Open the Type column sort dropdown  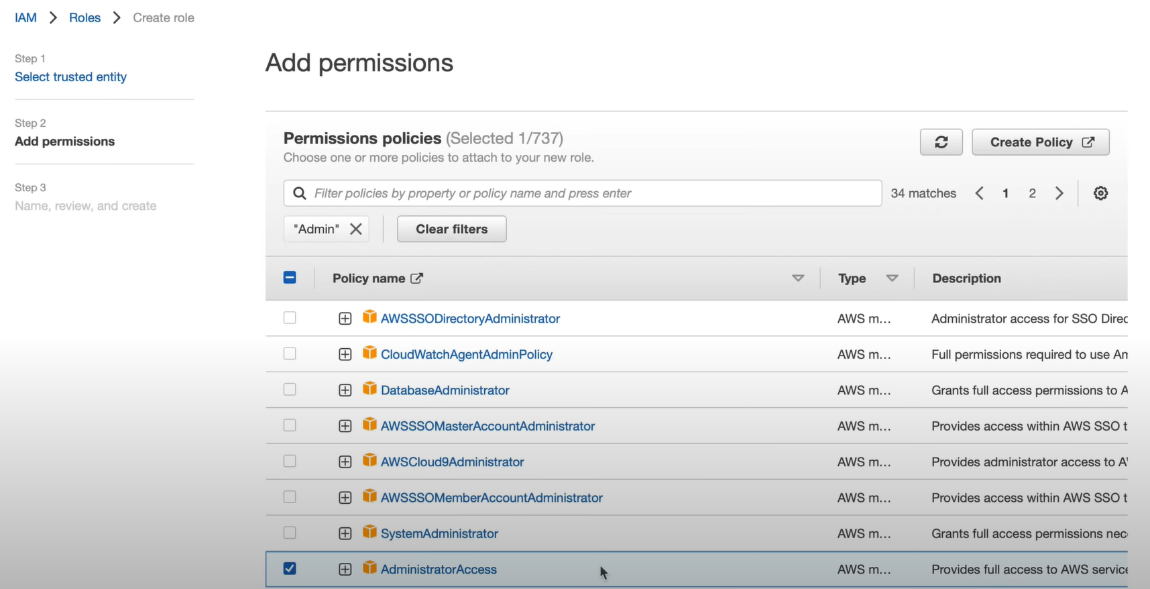tap(892, 278)
